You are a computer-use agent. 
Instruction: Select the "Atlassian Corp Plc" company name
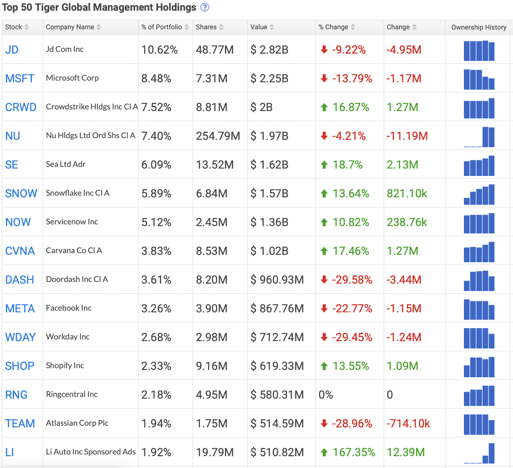[77, 423]
